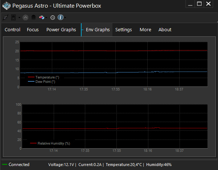Open the dropdown arrow next to info icon
The width and height of the screenshot is (218, 170).
click(x=65, y=18)
